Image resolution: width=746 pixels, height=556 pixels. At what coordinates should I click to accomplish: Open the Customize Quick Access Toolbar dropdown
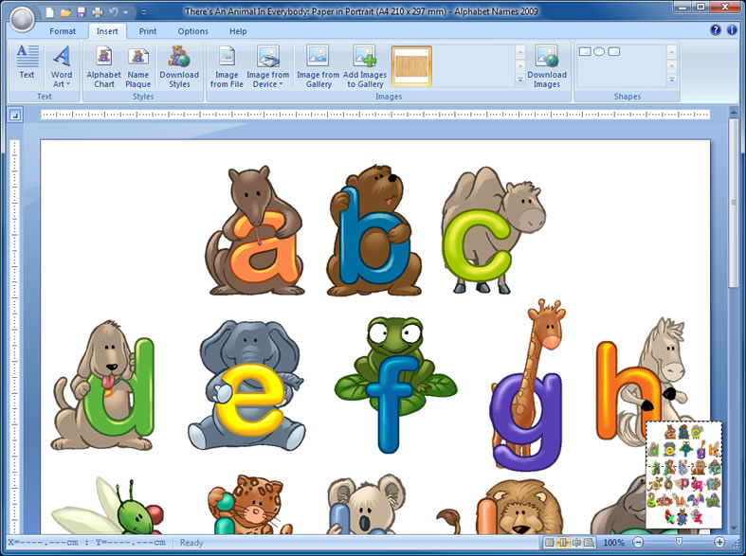tap(144, 12)
